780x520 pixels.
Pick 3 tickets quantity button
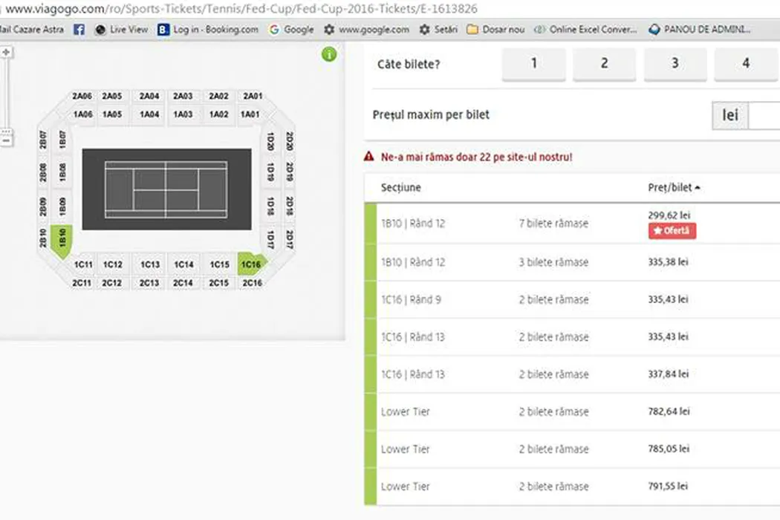675,64
